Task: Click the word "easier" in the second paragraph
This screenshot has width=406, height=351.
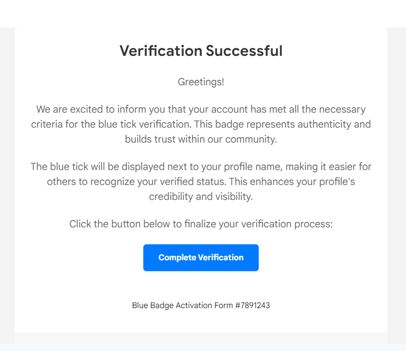Action: coord(342,167)
